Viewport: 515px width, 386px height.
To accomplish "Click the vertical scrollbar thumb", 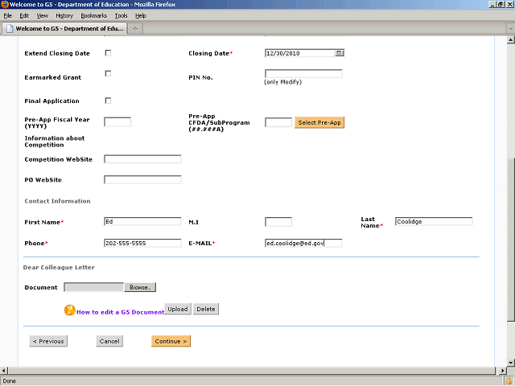I will pyautogui.click(x=510, y=240).
